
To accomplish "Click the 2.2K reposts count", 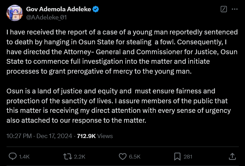I will point(79,157).
